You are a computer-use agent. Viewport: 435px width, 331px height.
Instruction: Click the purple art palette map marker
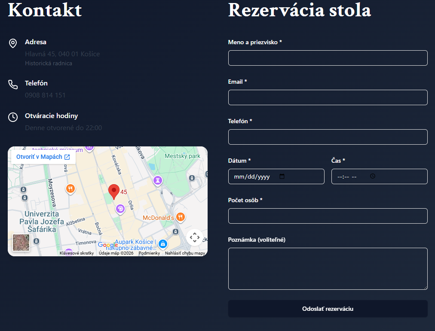[120, 209]
